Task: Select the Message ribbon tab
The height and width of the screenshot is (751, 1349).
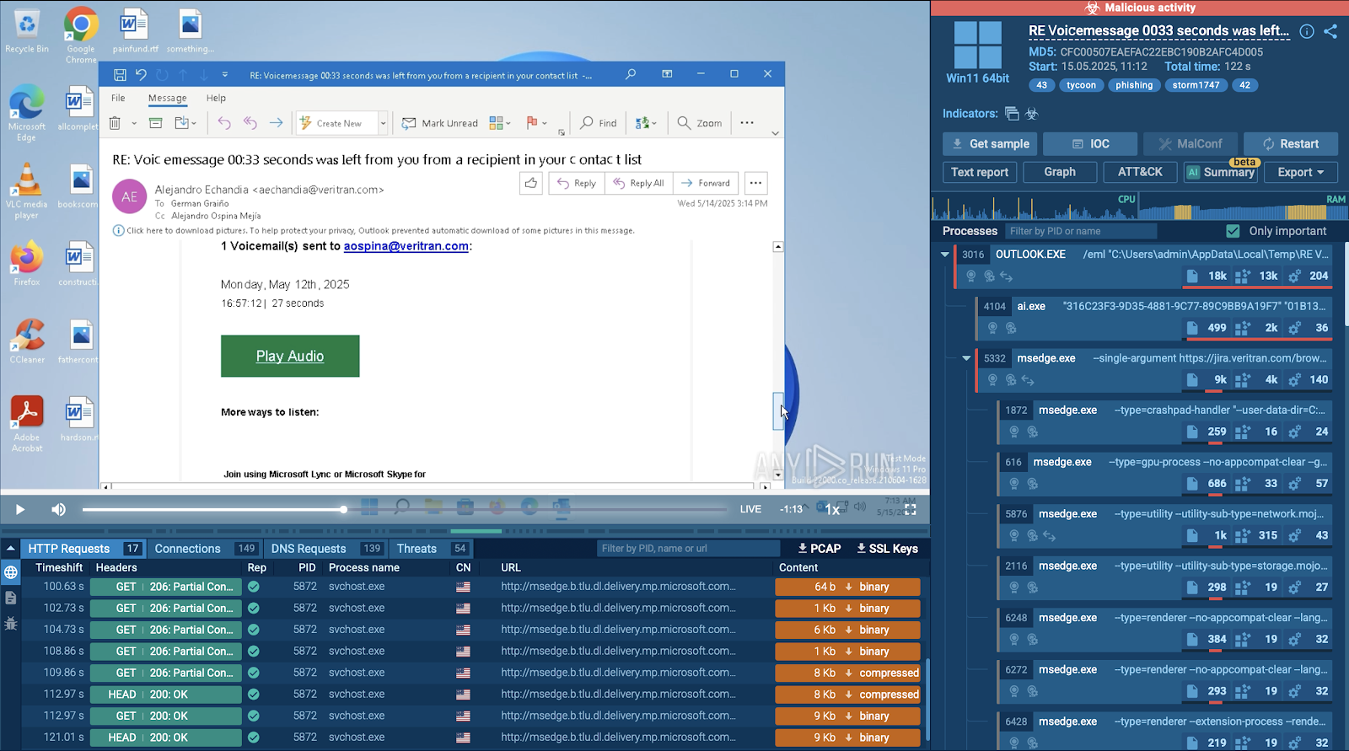Action: pyautogui.click(x=167, y=98)
